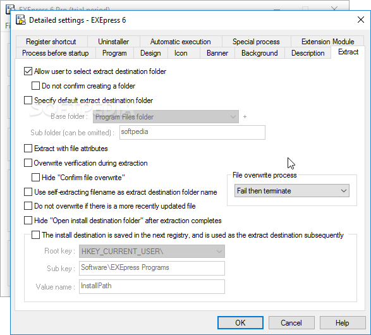Check Hide "Confirm file overwrite" option
This screenshot has width=371, height=335.
36,178
